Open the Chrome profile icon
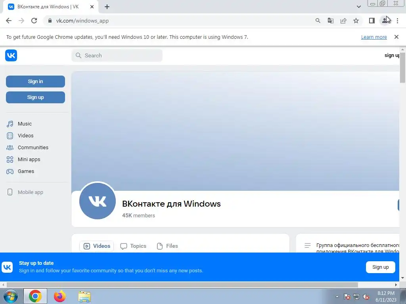 (385, 21)
